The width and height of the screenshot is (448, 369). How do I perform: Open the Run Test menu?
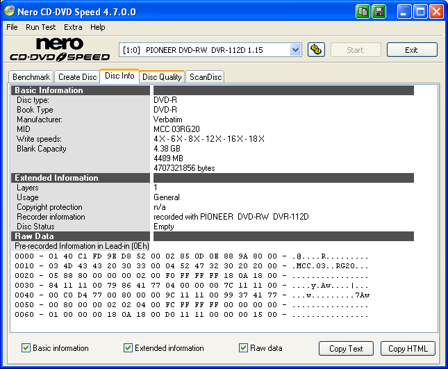(42, 27)
